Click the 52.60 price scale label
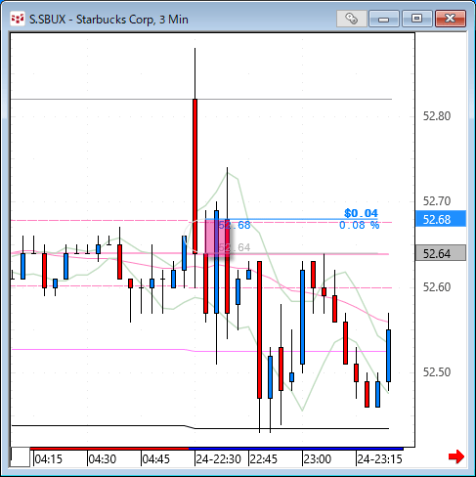This screenshot has height=477, width=476. tap(437, 287)
